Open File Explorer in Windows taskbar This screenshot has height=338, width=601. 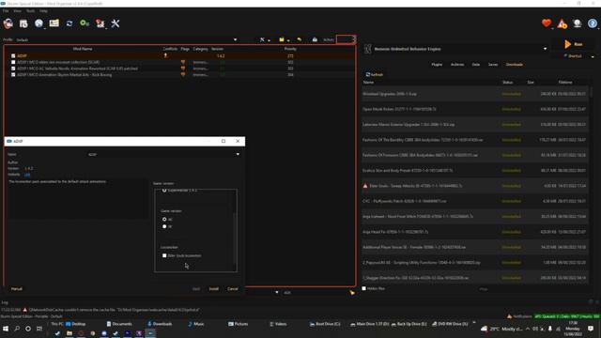(69, 333)
